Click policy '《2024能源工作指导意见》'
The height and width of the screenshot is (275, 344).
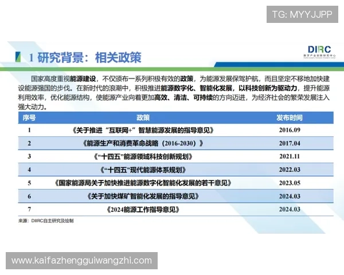pos(143,210)
